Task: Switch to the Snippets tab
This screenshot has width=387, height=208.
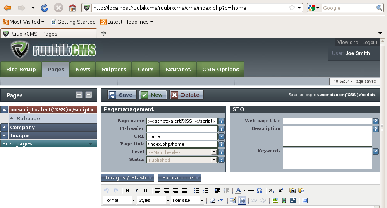Action: coord(114,70)
